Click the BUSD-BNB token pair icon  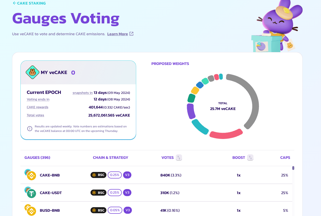point(30,210)
